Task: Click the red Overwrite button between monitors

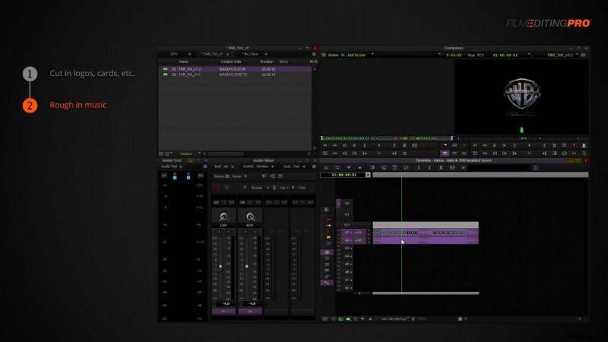Action: (464, 145)
